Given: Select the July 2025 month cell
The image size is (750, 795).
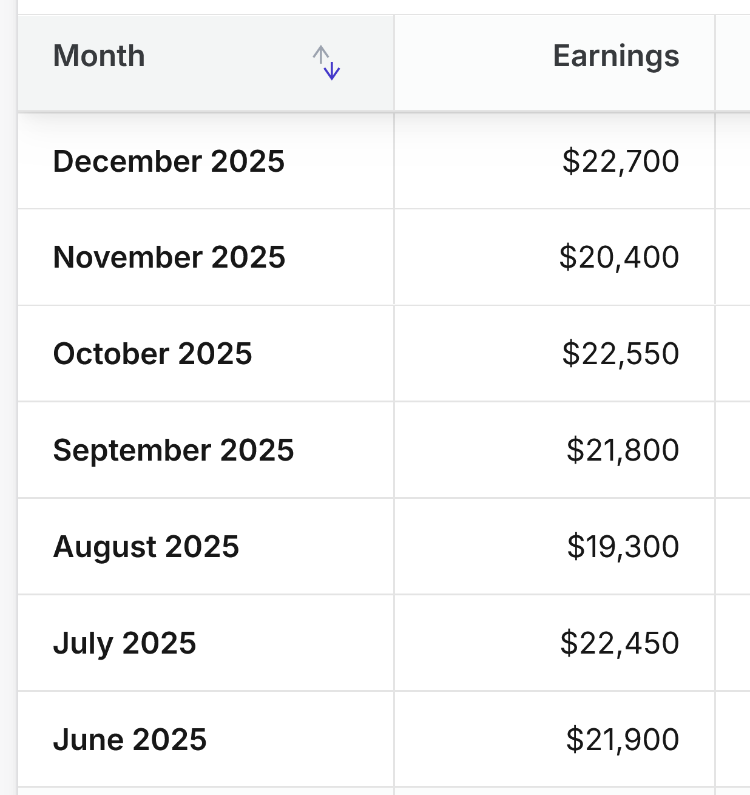Looking at the screenshot, I should tap(125, 643).
